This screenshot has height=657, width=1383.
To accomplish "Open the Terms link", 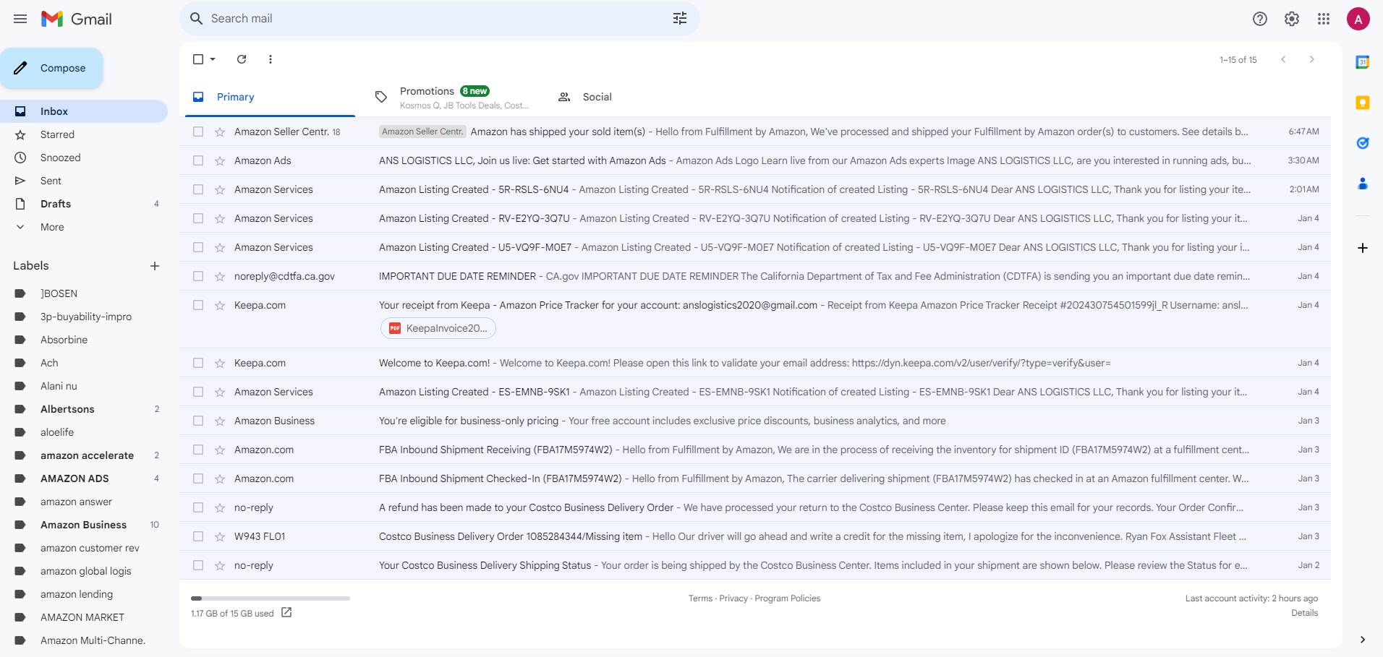I will (700, 598).
